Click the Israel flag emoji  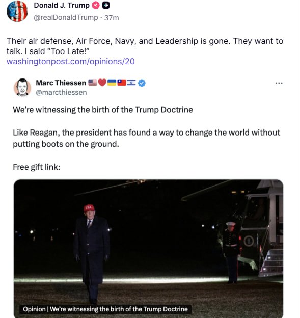[x=131, y=83]
